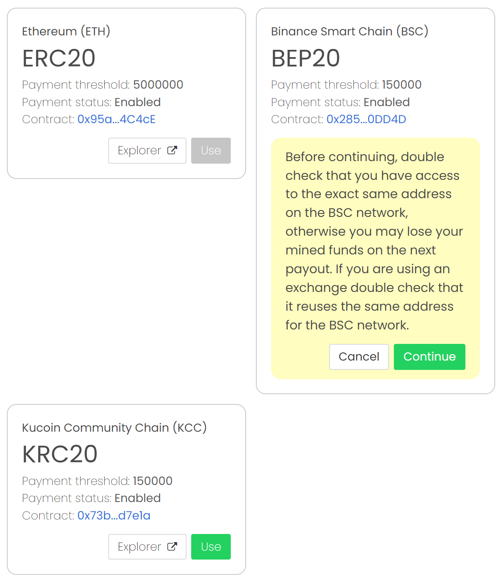Click the KRC20 heading
The height and width of the screenshot is (580, 502).
pos(60,454)
